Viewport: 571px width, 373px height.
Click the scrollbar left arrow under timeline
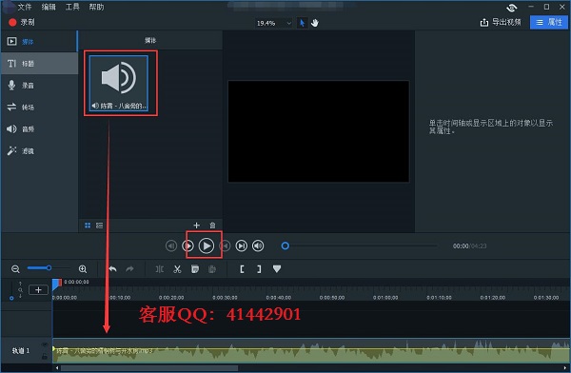(57, 368)
